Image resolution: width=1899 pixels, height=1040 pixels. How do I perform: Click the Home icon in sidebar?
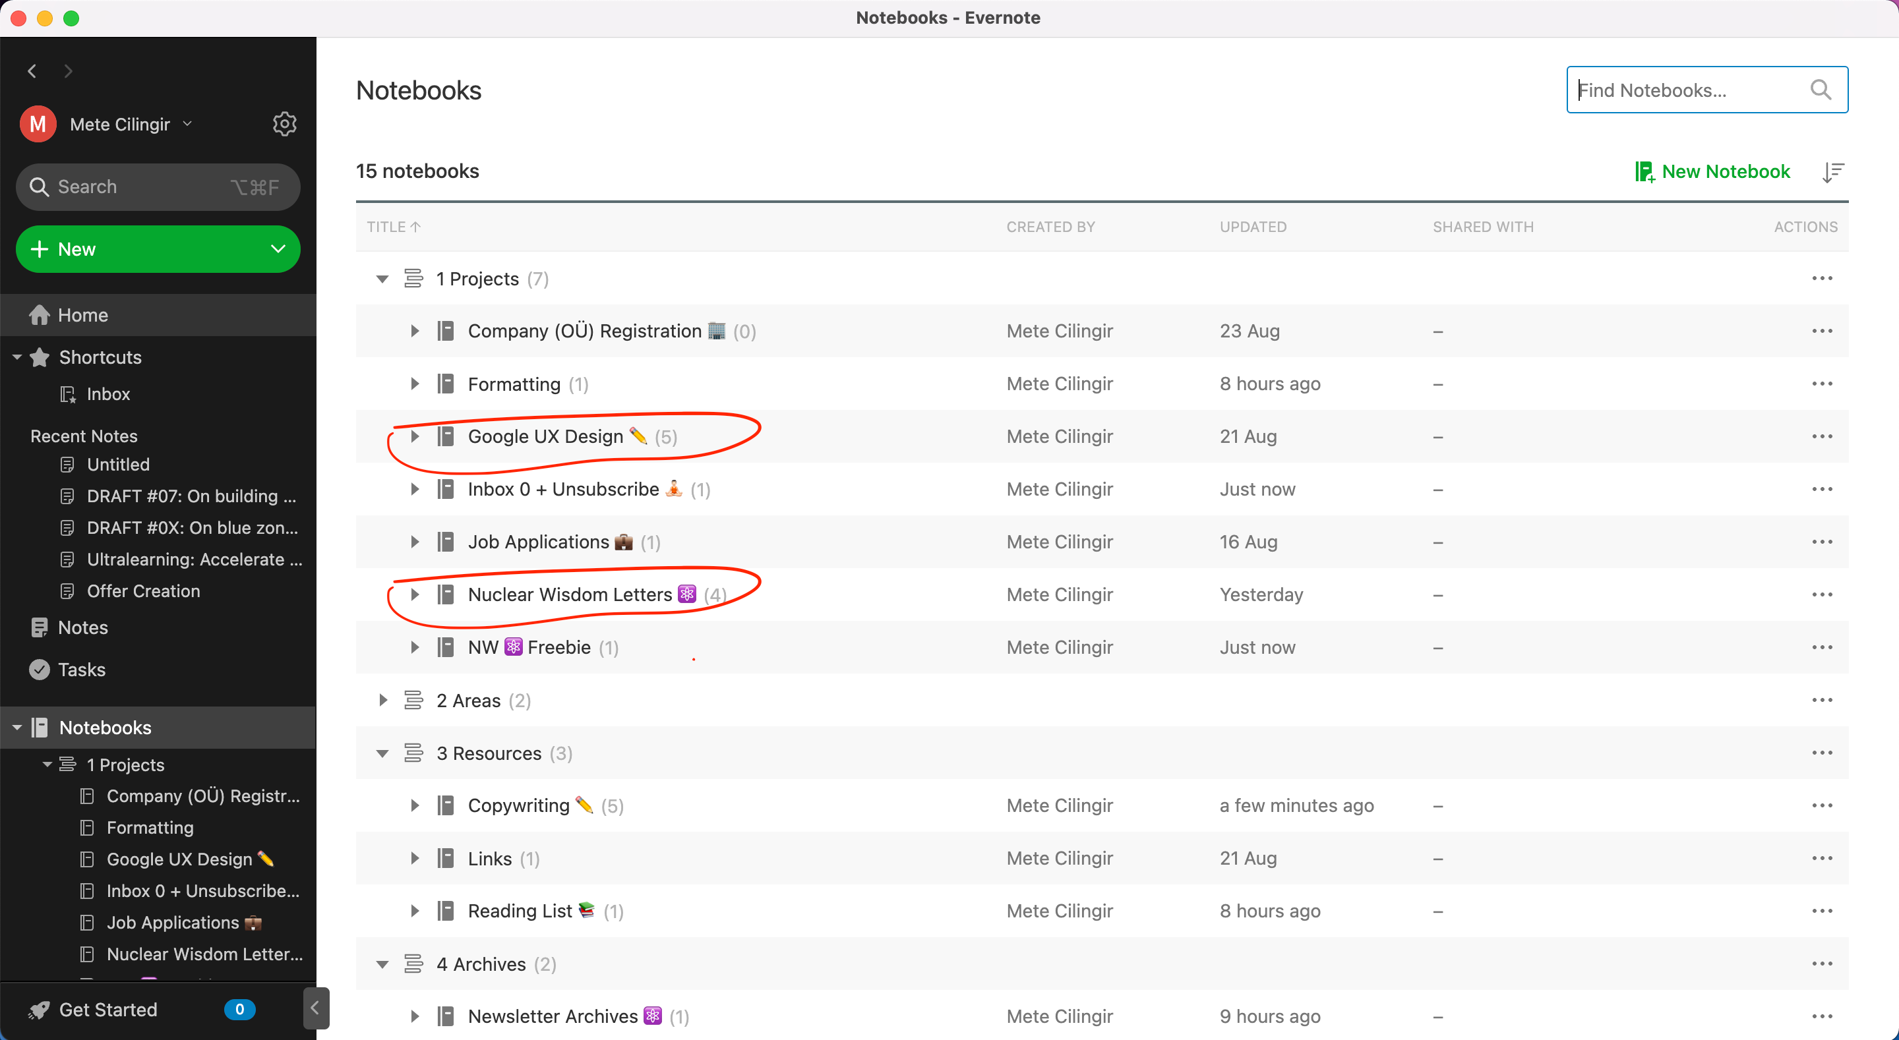click(x=39, y=315)
